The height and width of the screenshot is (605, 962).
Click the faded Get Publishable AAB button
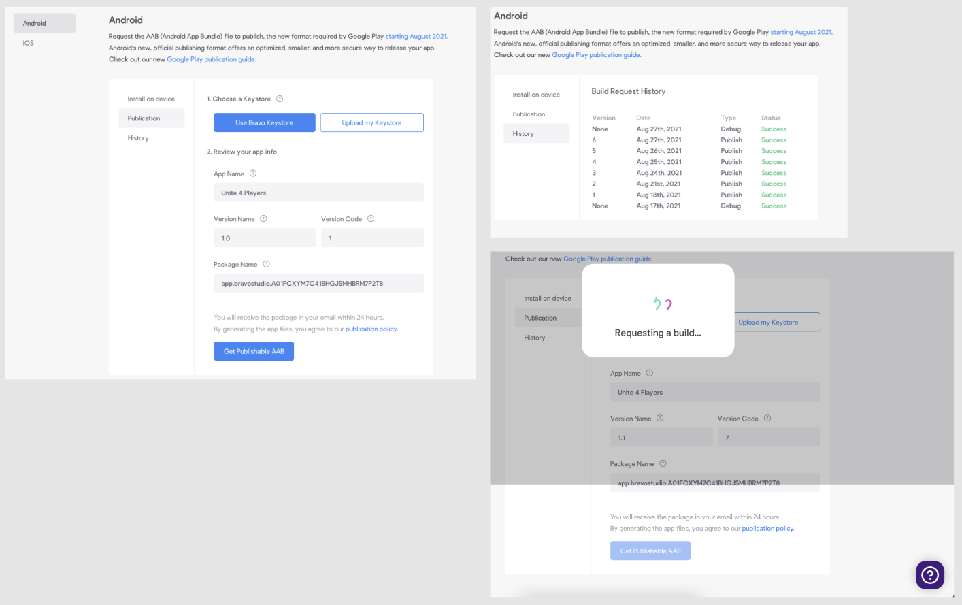pyautogui.click(x=650, y=551)
